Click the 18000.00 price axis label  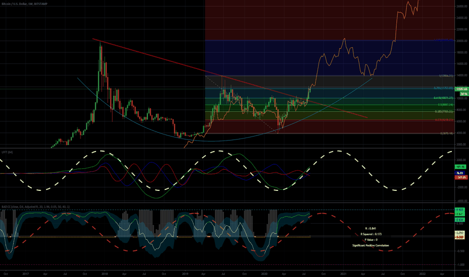pyautogui.click(x=462, y=52)
